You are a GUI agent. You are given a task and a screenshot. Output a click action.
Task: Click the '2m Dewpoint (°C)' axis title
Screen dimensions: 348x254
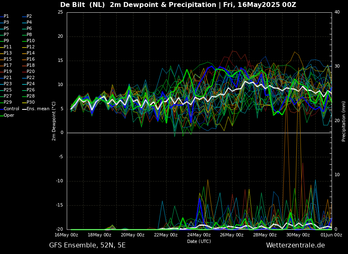[x=54, y=121]
